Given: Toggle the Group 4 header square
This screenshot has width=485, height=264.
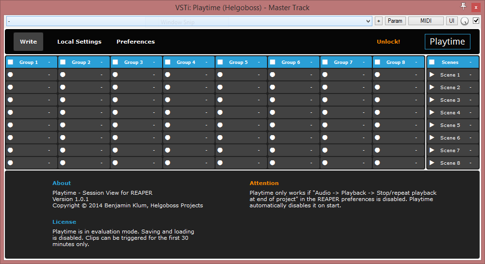Looking at the screenshot, I should 167,62.
